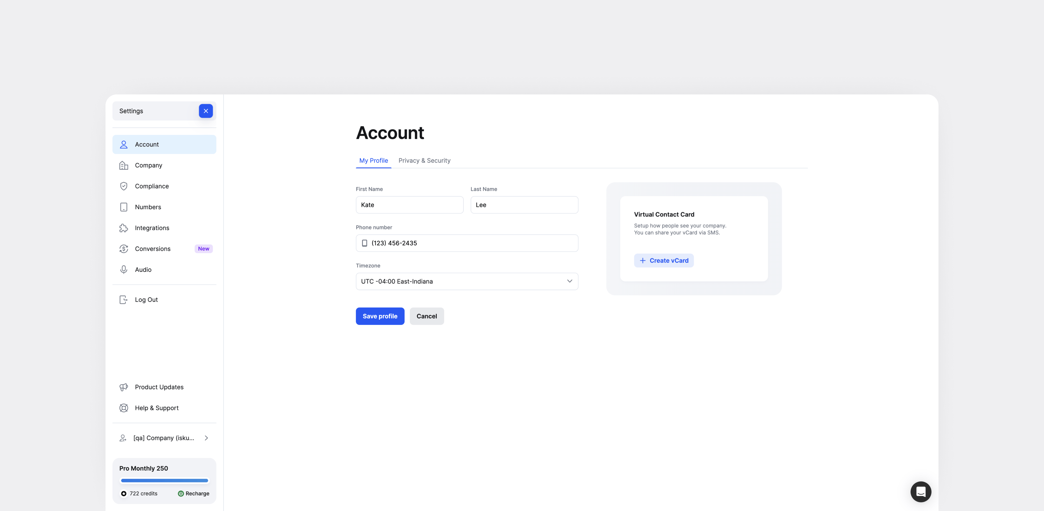Click the Numbers phone icon
1044x511 pixels.
coord(124,207)
